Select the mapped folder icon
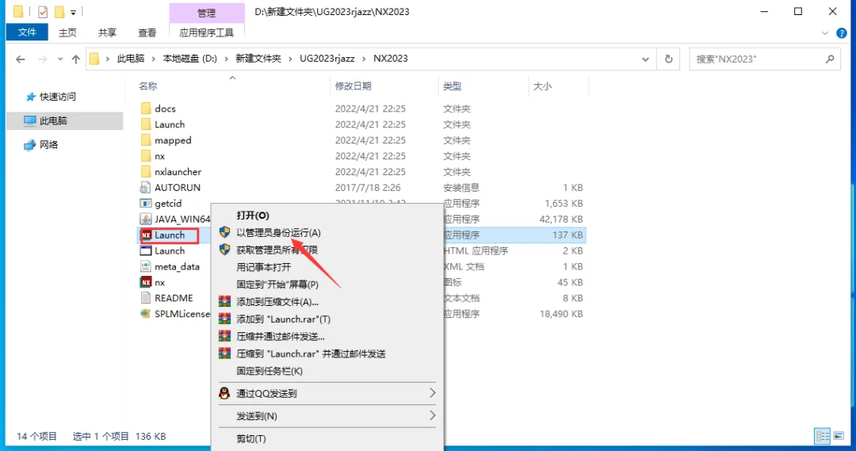The width and height of the screenshot is (856, 451). (145, 140)
